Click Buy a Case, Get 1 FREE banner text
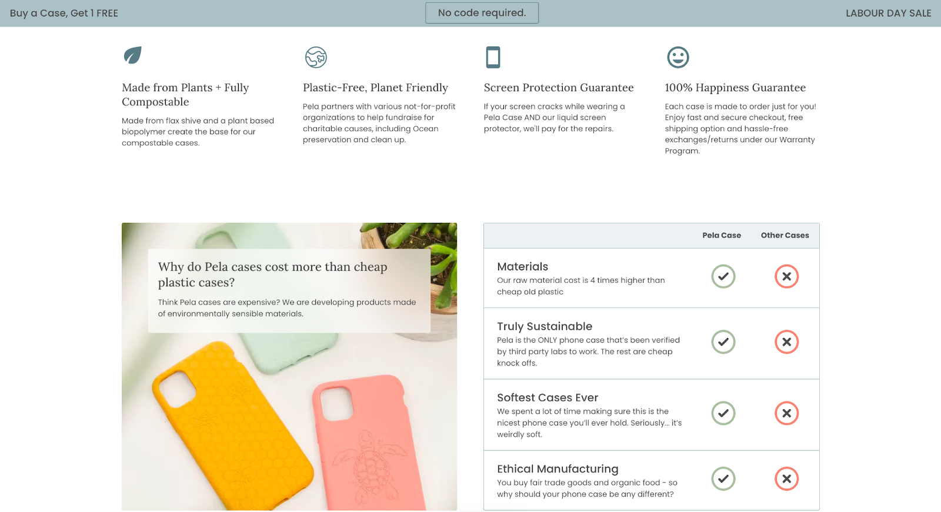The width and height of the screenshot is (941, 512). (64, 13)
